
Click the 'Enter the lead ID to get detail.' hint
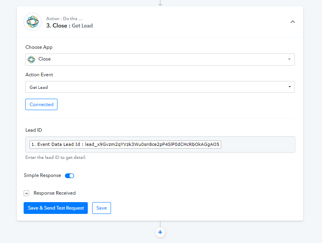tap(56, 158)
